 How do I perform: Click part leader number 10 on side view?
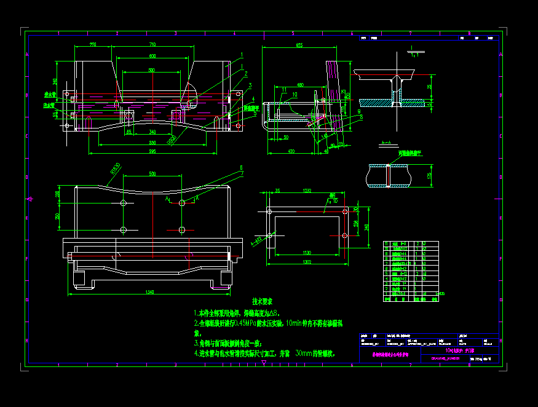[295, 94]
